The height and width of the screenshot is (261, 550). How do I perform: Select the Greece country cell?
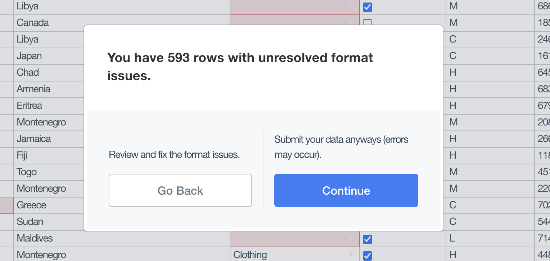(43, 205)
